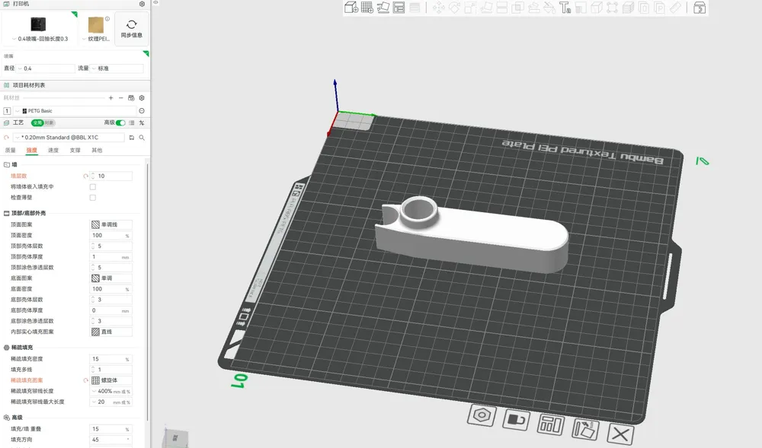Open printer settings gear in 打印机 header

pyautogui.click(x=142, y=4)
